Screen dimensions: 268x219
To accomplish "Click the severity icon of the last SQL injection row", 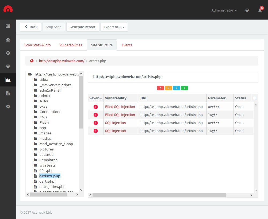I will 96,131.
